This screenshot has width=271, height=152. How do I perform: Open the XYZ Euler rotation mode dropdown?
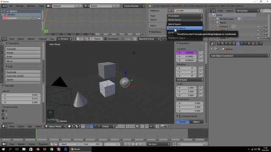190,80
